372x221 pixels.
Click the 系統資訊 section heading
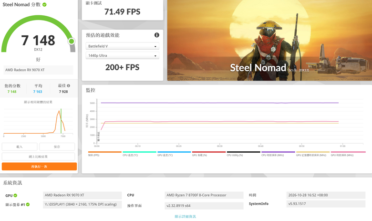click(x=12, y=183)
